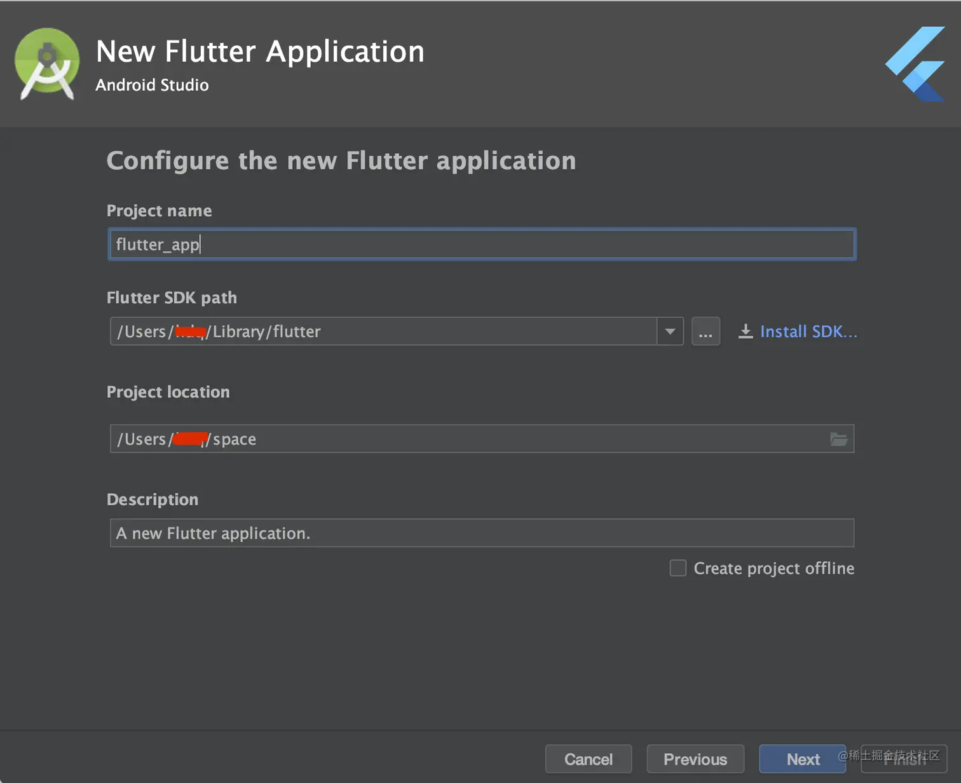Expand the Flutter SDK path dropdown arrow
Viewport: 961px width, 783px height.
pos(670,332)
